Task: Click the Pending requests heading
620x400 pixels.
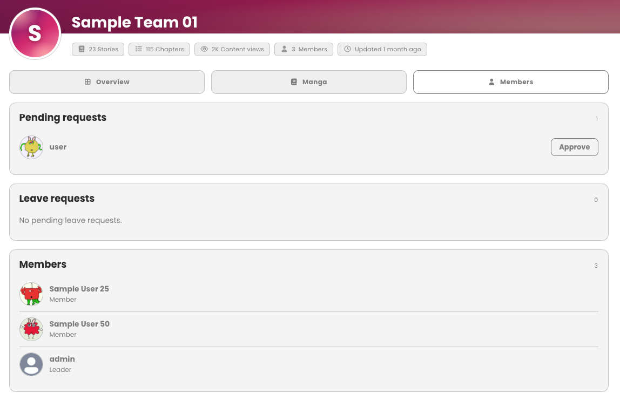Action: point(63,117)
